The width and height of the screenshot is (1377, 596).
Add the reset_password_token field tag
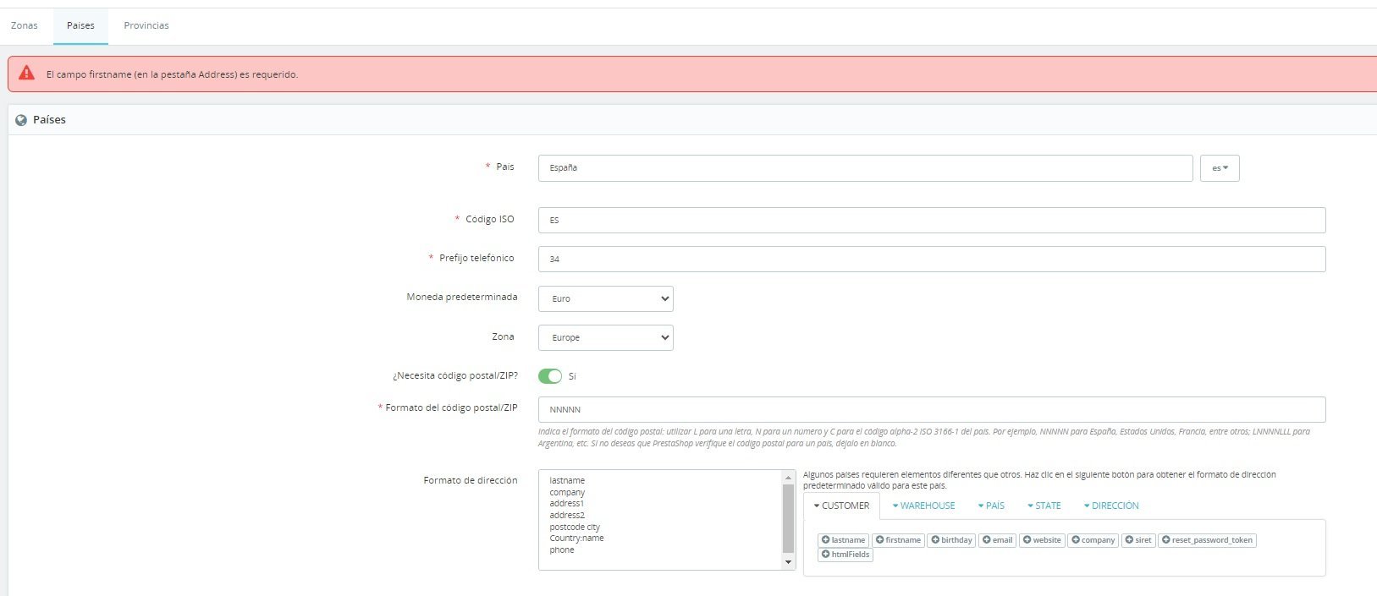[x=1207, y=540]
